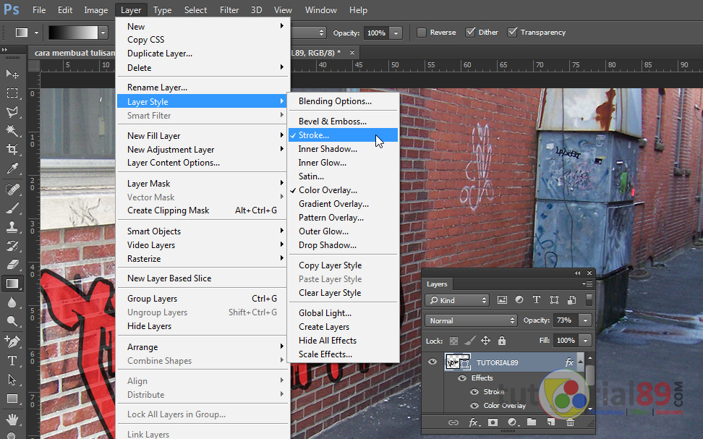This screenshot has height=439, width=703.
Task: Filter layers by adjustment layers icon
Action: pos(519,300)
